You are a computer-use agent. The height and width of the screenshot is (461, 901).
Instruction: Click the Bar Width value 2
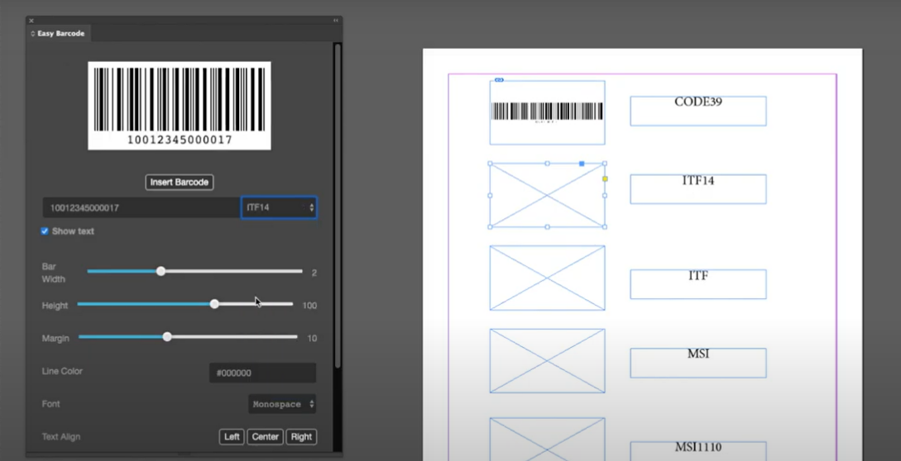tap(314, 273)
